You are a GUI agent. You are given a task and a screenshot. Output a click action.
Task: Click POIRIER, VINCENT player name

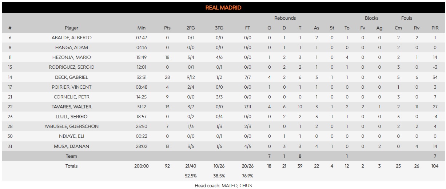click(72, 87)
